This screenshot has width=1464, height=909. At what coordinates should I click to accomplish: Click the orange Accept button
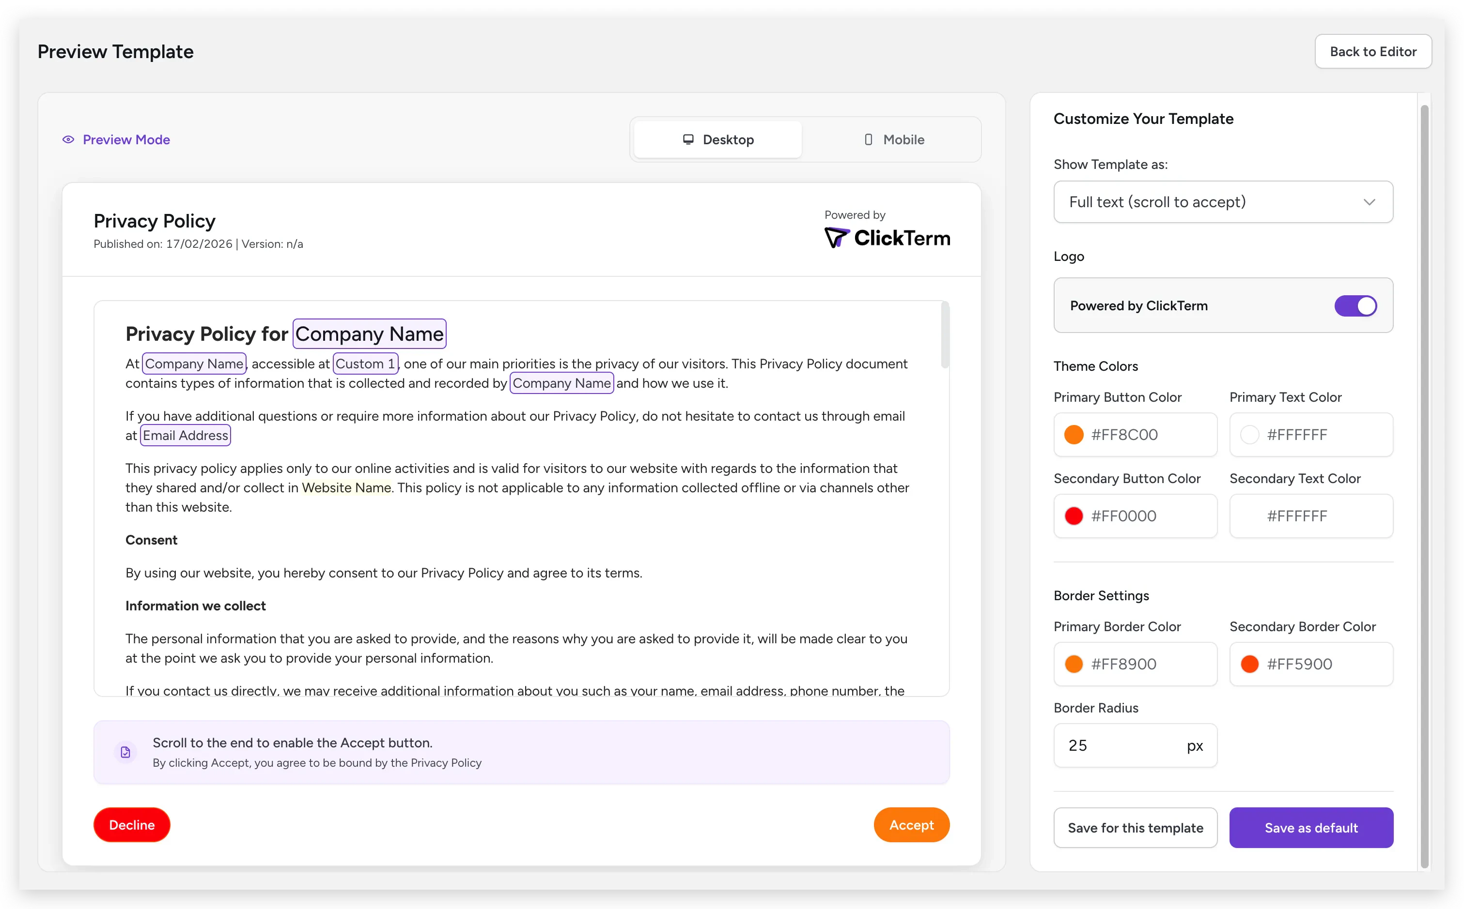[x=911, y=824]
